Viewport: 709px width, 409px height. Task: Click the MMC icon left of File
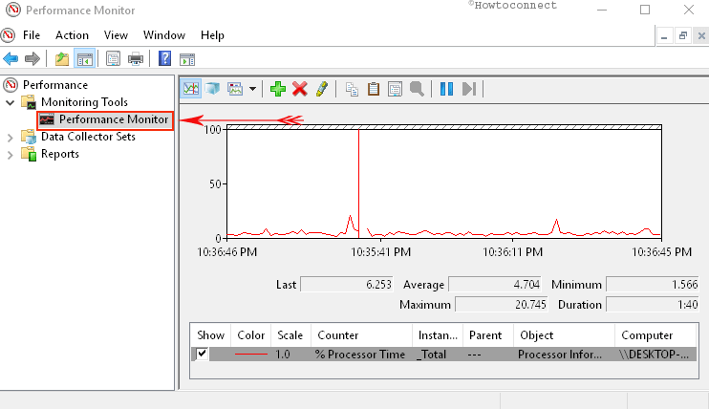[x=9, y=35]
